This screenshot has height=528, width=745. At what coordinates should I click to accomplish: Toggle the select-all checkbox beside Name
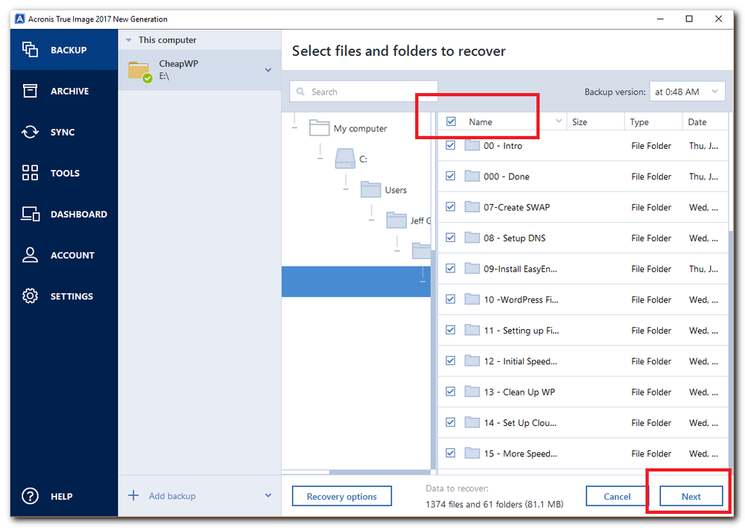point(451,121)
